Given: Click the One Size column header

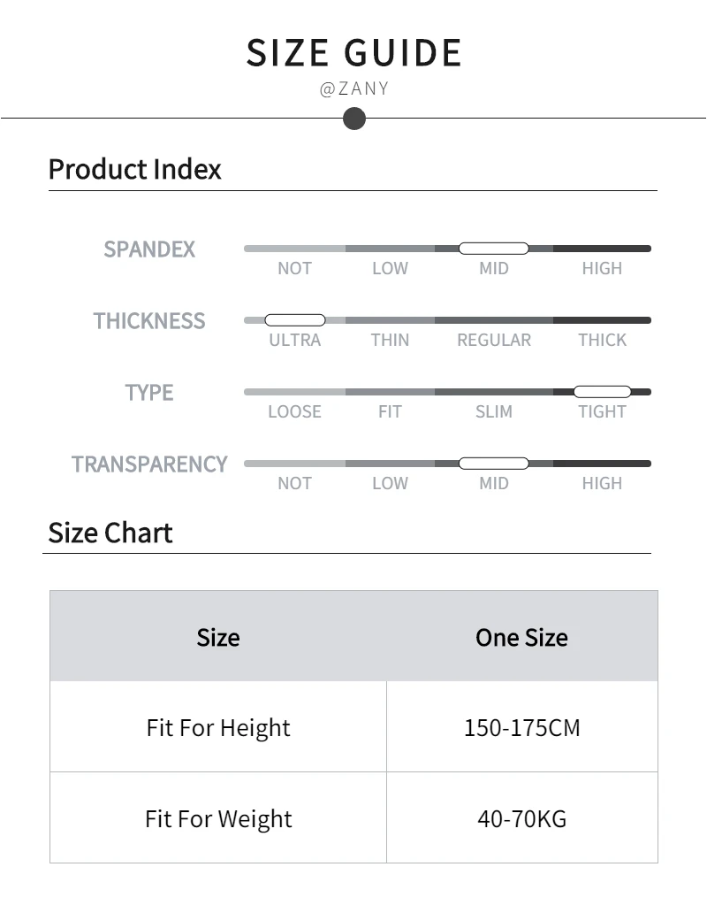Looking at the screenshot, I should pyautogui.click(x=521, y=638).
